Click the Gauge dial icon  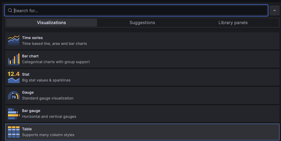13,96
